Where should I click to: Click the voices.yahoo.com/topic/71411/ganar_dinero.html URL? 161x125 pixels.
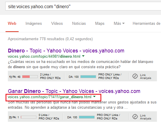pyautogui.click(x=49, y=97)
